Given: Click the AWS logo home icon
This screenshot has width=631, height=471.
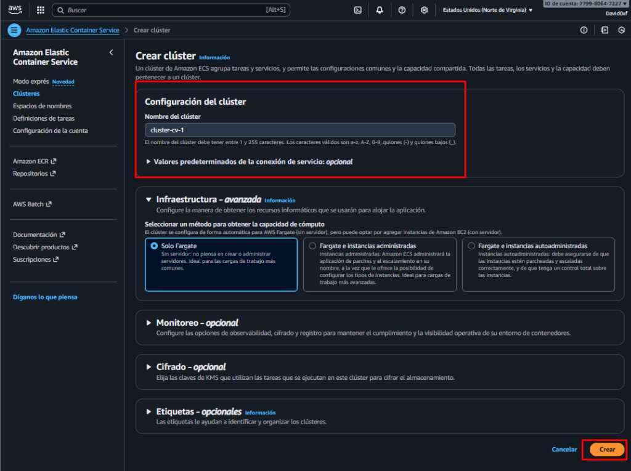Looking at the screenshot, I should coord(15,10).
